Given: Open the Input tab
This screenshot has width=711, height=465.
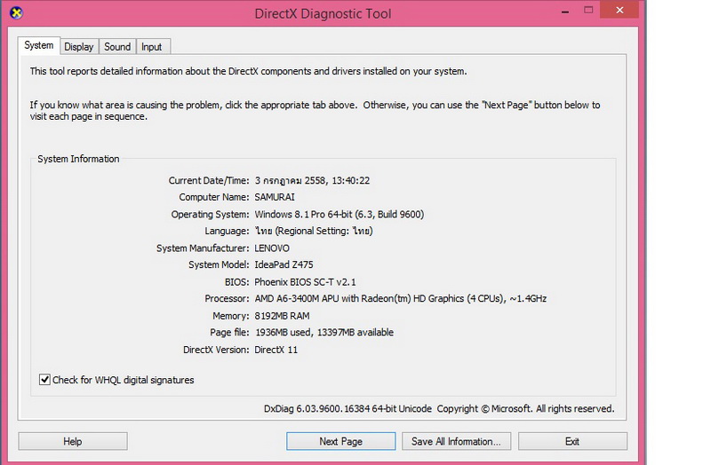Looking at the screenshot, I should tap(151, 47).
